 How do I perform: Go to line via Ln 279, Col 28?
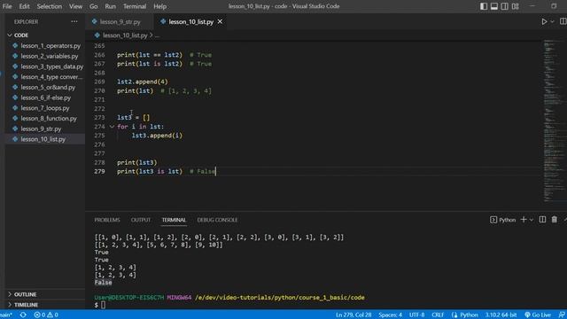coord(353,315)
